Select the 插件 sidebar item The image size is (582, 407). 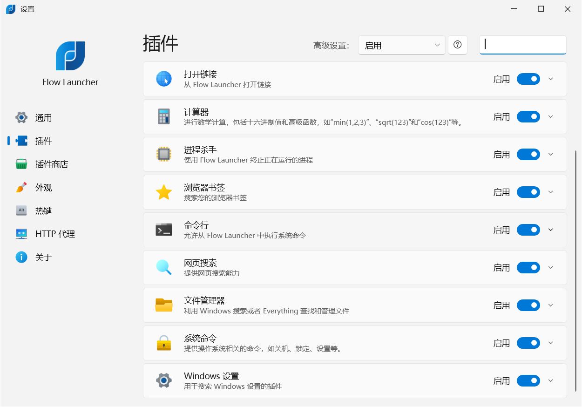[70, 141]
